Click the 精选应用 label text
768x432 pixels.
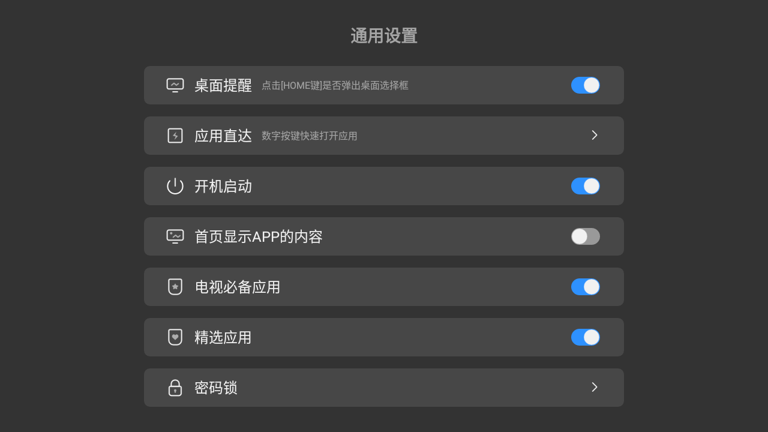point(223,337)
